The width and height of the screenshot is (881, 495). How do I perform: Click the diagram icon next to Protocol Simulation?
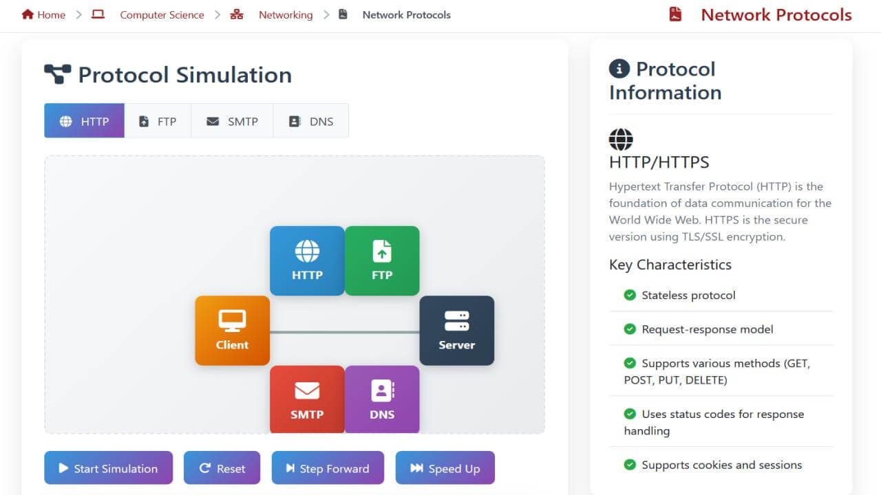pos(57,74)
